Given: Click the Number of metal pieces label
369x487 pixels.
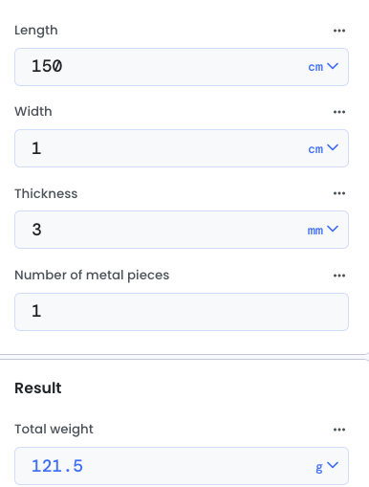Looking at the screenshot, I should point(92,276).
